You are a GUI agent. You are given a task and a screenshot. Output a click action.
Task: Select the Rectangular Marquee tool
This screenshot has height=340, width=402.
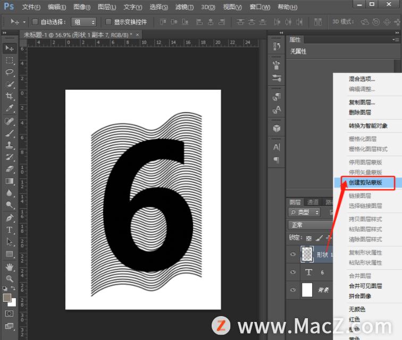pos(10,60)
